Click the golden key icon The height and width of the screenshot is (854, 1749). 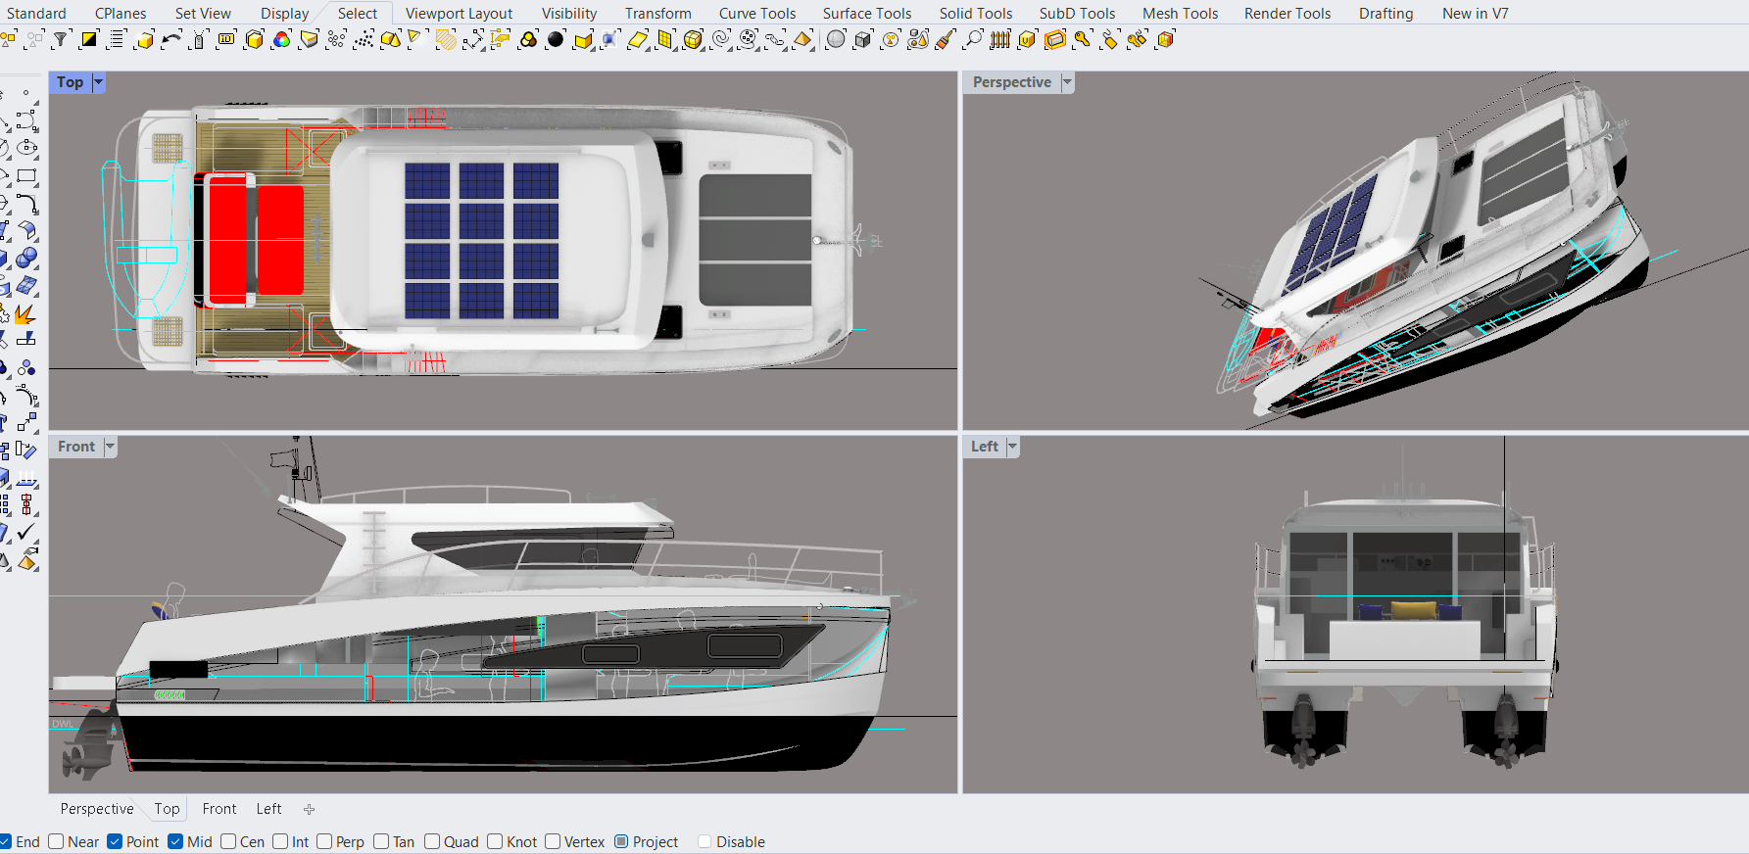(1082, 39)
